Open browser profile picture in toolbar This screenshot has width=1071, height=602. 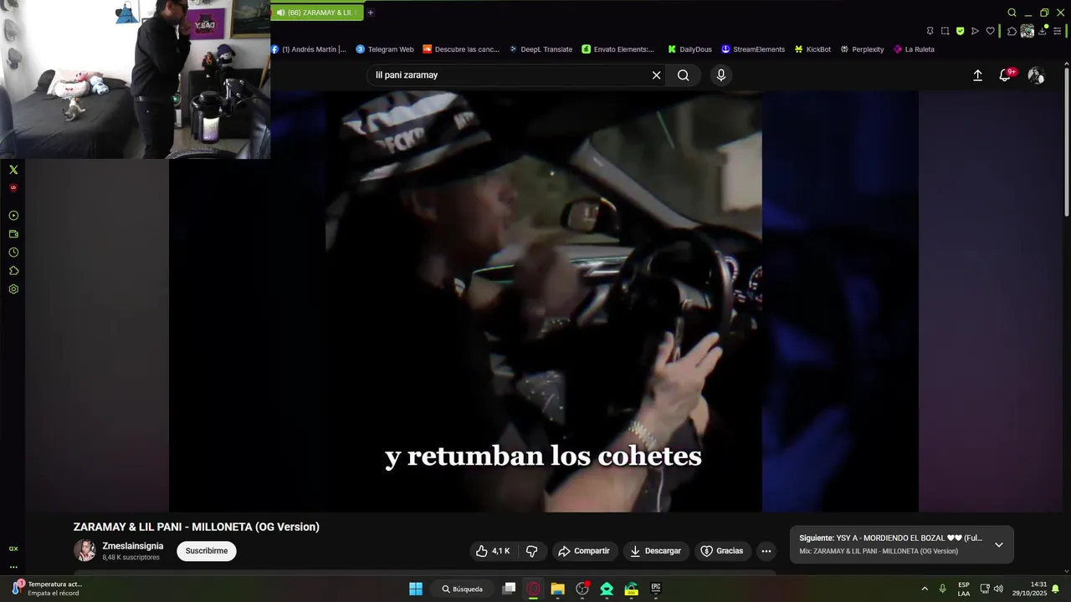tap(1027, 31)
